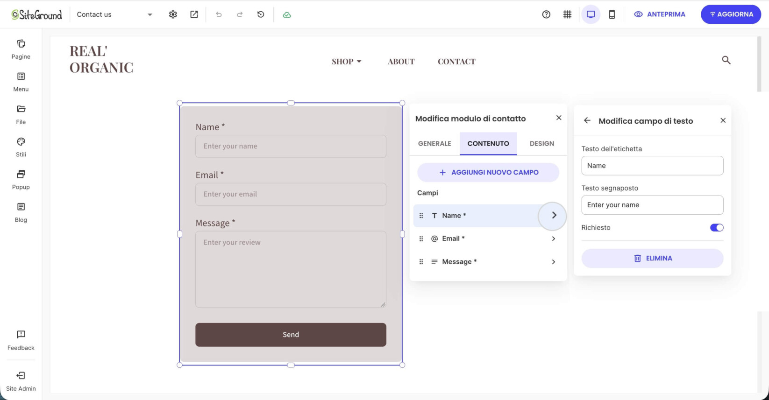
Task: Open the Blog panel in sidebar
Action: click(21, 213)
